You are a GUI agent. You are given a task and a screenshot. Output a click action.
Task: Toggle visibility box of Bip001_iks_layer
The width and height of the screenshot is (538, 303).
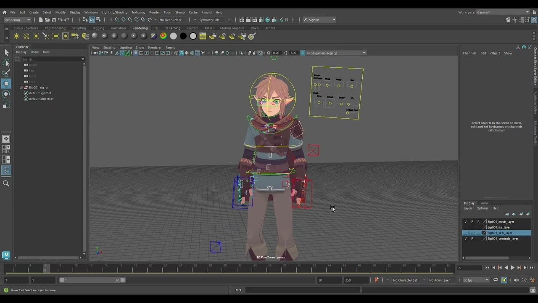(465, 227)
